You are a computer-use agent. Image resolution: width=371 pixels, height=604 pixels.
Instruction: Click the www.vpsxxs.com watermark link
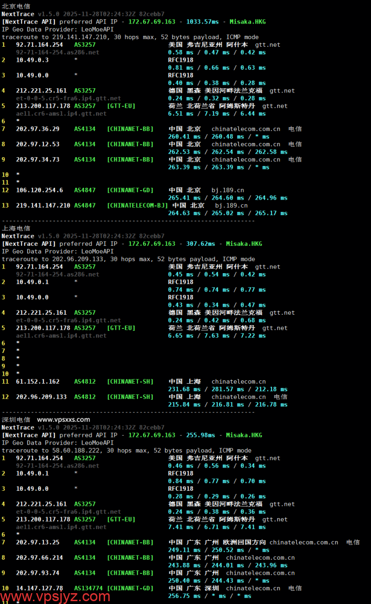click(63, 419)
